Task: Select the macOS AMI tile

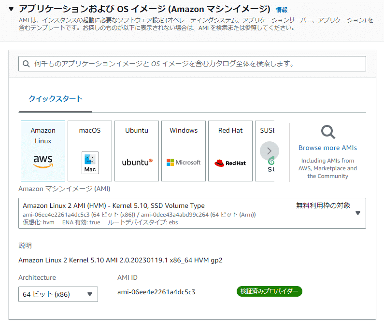Action: click(90, 151)
